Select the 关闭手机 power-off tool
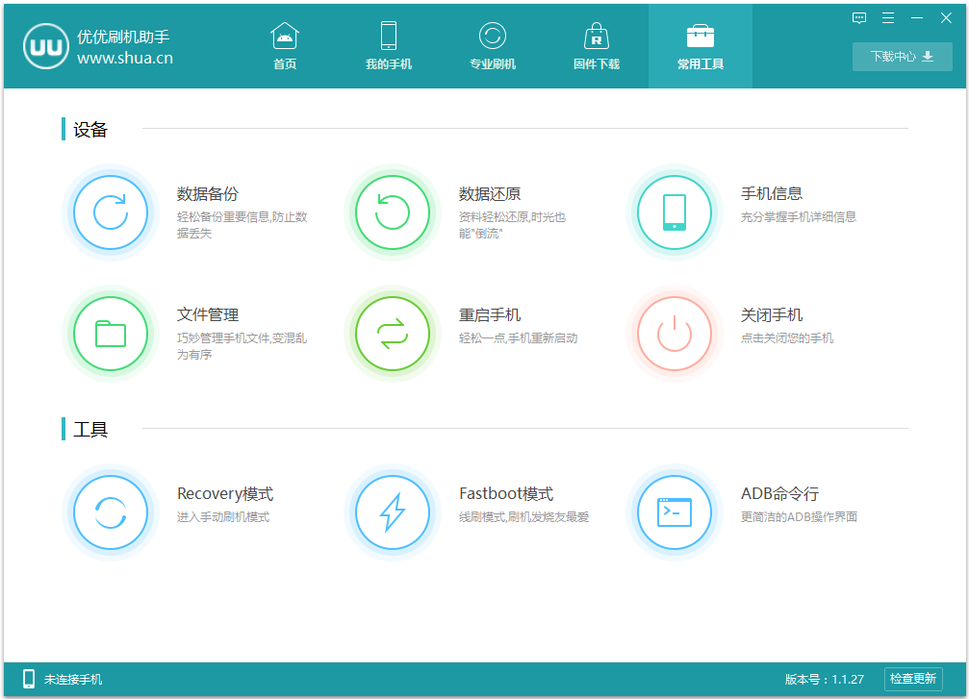969x699 pixels. pos(675,332)
